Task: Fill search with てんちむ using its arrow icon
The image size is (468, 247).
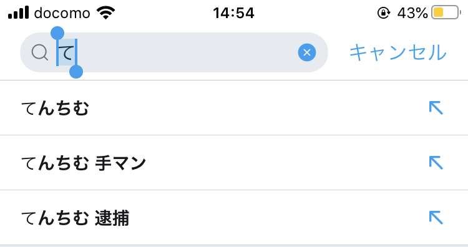Action: 436,108
